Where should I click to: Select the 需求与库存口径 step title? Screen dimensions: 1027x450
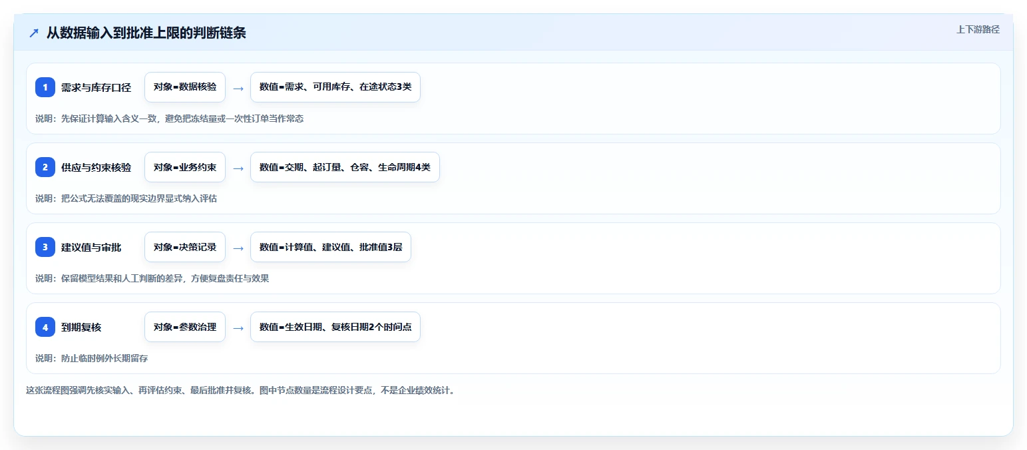point(96,87)
